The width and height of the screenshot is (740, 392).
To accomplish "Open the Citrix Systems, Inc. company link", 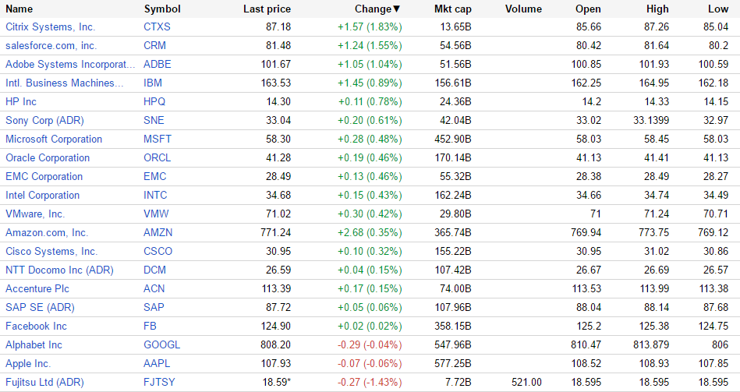I will [x=50, y=27].
